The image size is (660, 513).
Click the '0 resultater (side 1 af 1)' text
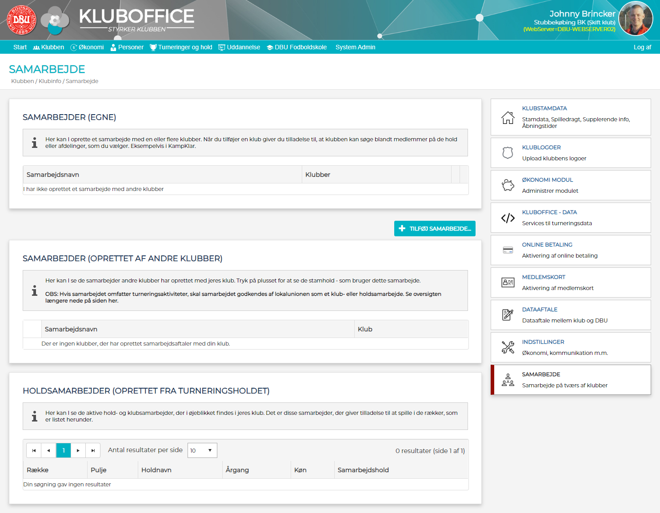tap(430, 451)
